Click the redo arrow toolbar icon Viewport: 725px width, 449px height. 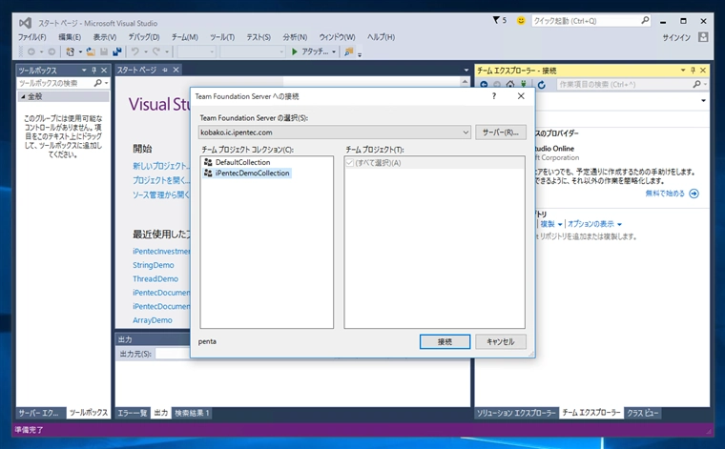tap(156, 51)
